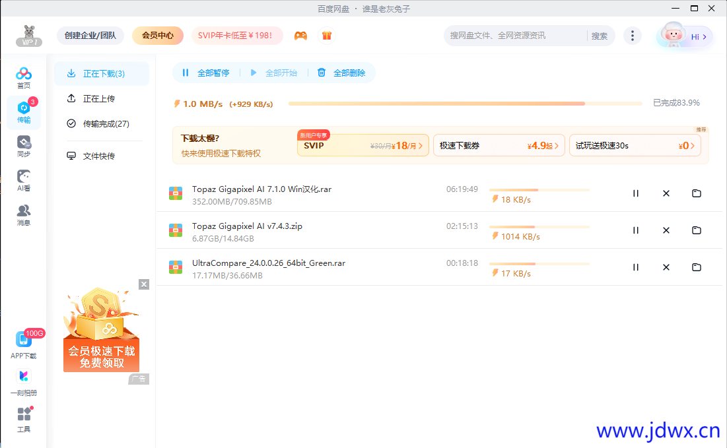The height and width of the screenshot is (448, 727).
Task: Click the 会员极速下载 免费领取 ad banner
Action: pos(102,330)
